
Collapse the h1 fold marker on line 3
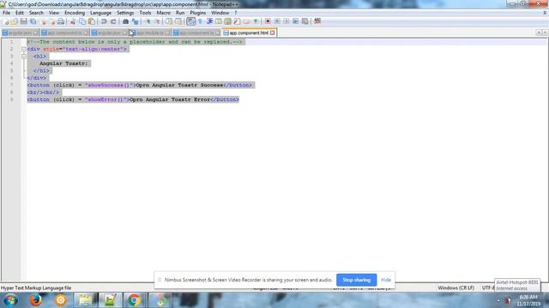click(x=24, y=56)
